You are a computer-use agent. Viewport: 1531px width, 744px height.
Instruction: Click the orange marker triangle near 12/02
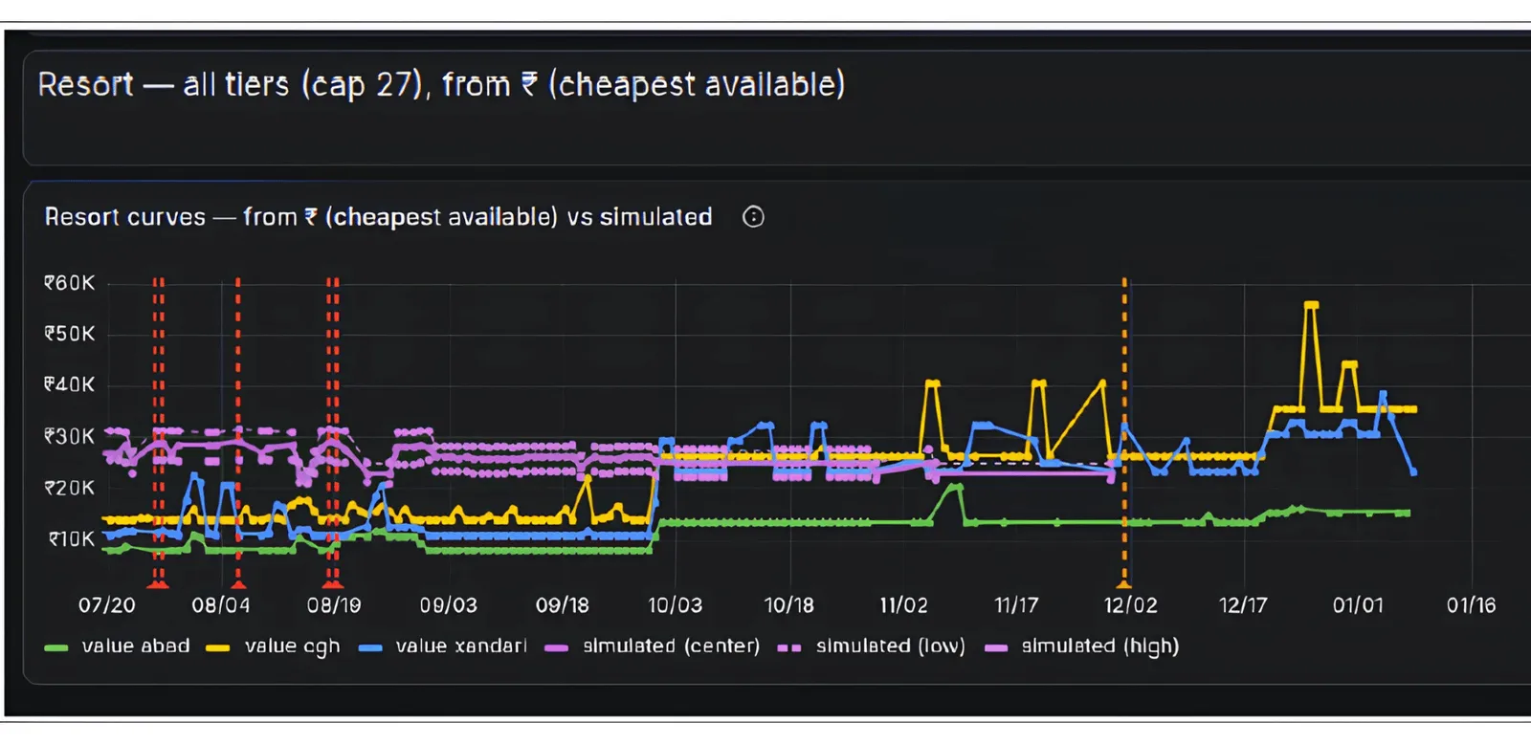click(1124, 583)
